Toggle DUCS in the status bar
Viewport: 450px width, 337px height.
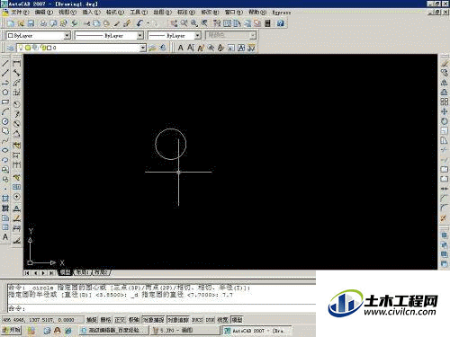coord(197,320)
